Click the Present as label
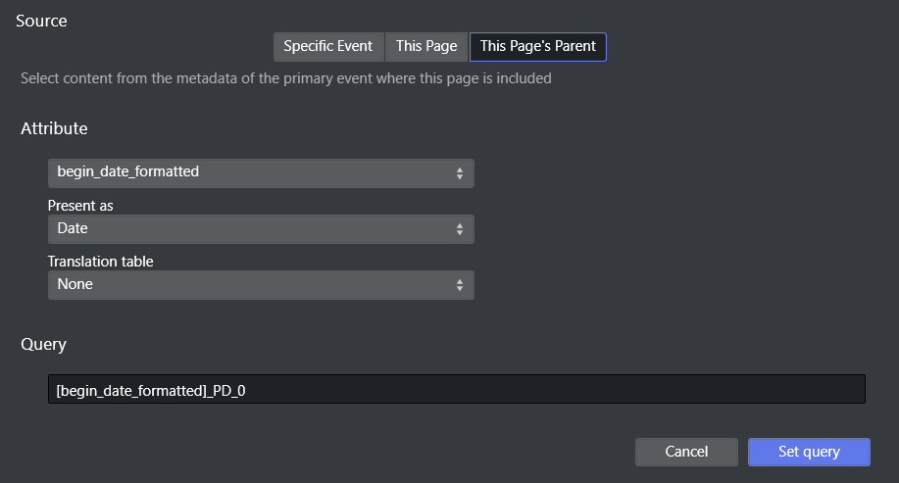This screenshot has height=483, width=899. (80, 206)
